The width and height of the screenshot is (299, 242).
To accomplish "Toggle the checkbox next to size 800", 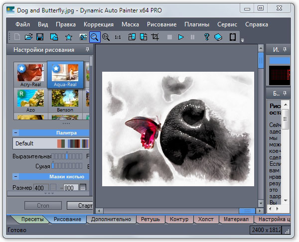I will click(x=83, y=188).
